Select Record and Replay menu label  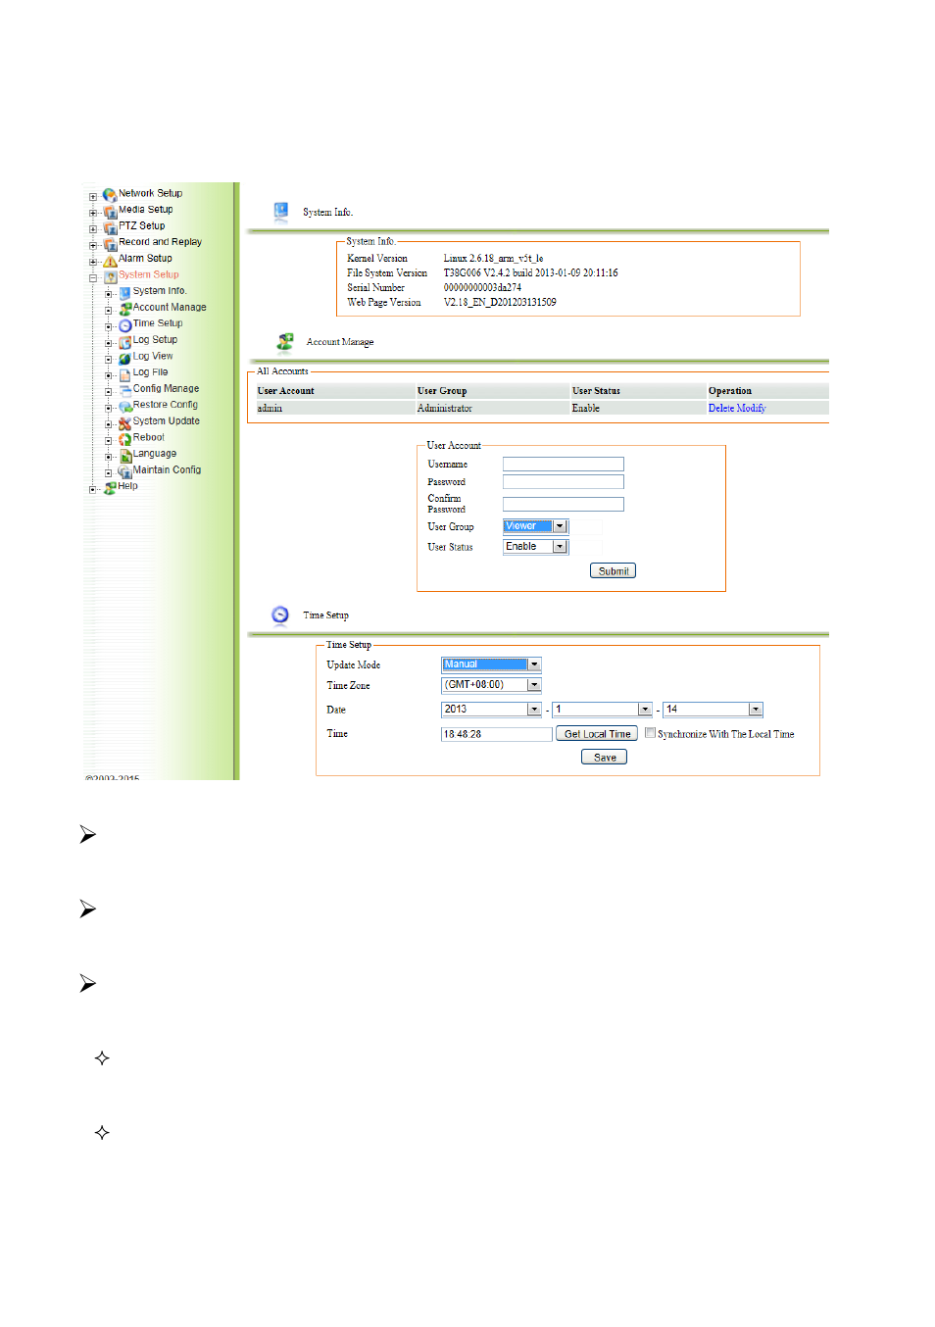pyautogui.click(x=160, y=242)
